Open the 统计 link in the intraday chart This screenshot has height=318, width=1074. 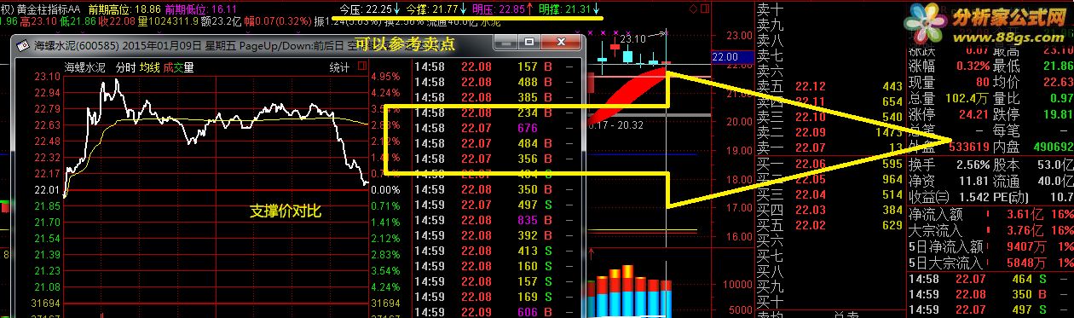tap(339, 67)
